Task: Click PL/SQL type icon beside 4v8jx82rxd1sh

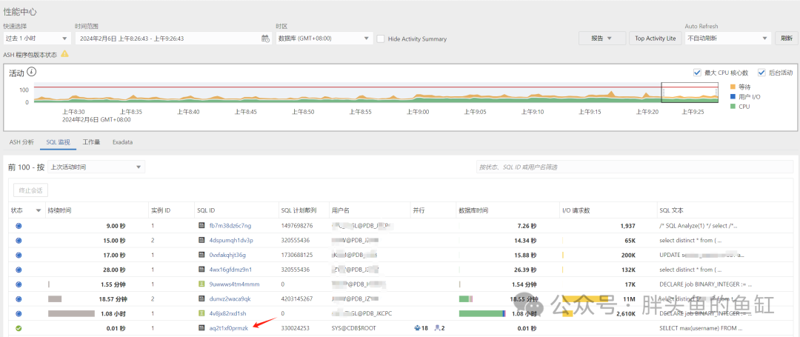Action: pos(201,313)
